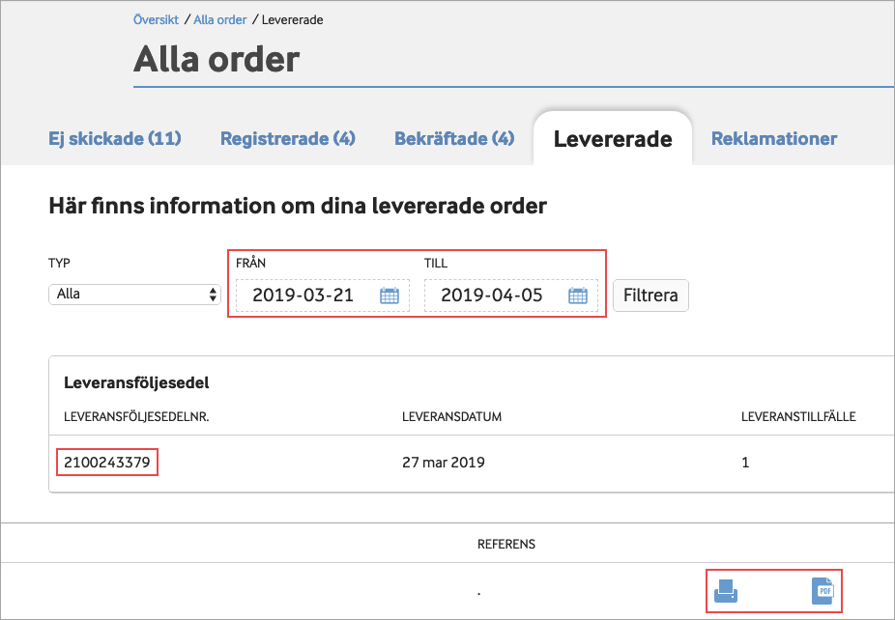
Task: Switch to the Ej skickade (11) tab
Action: (115, 138)
